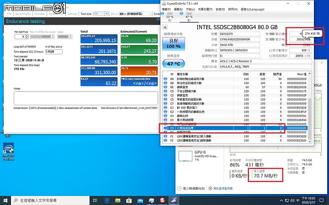The width and height of the screenshot is (329, 205).
Task: Click the Raw 值 column header
Action: pyautogui.click(x=302, y=74)
